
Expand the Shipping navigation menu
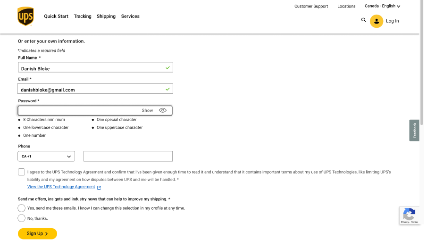107,16
